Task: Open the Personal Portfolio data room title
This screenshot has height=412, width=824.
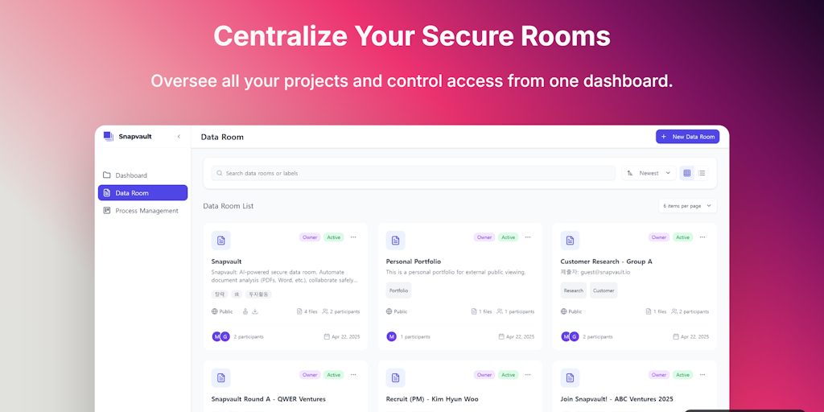Action: tap(413, 262)
